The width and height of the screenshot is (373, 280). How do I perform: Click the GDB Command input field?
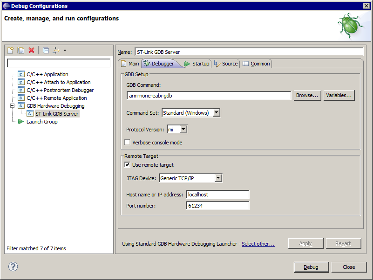coord(209,95)
